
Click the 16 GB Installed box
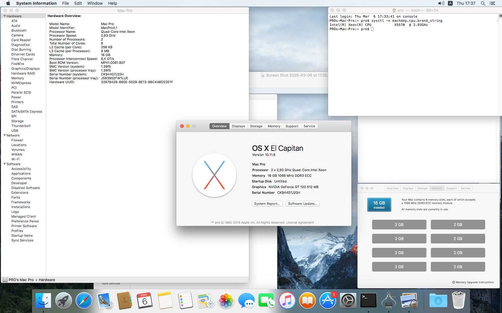tap(379, 205)
